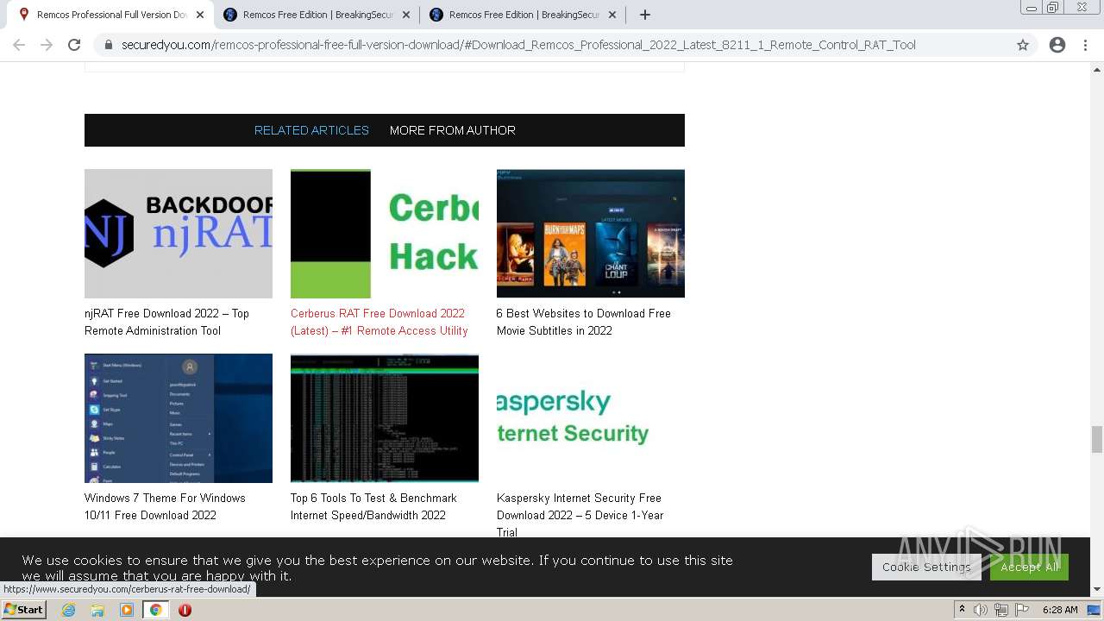
Task: Open the Chrome profile avatar menu
Action: click(1057, 45)
